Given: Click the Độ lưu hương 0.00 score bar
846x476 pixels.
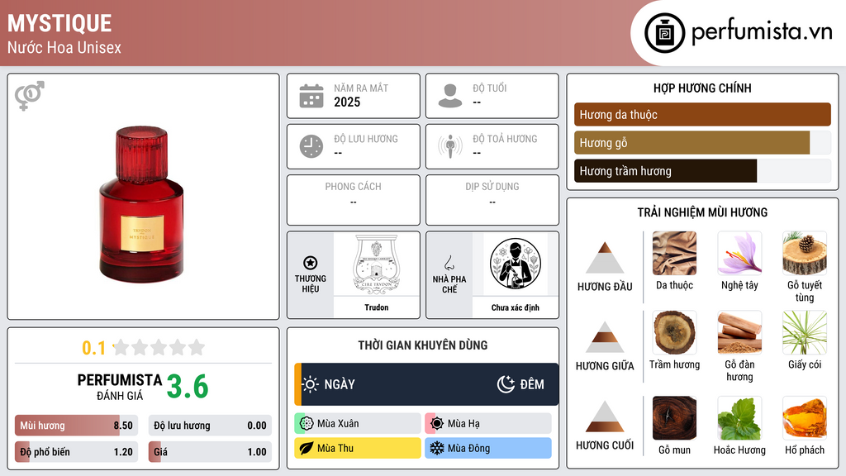Looking at the screenshot, I should tap(210, 426).
